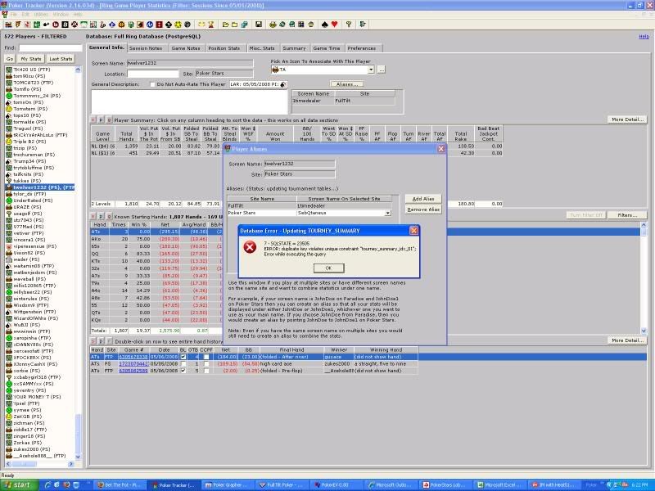Click the browse ellipsis button beside icon dropdown
Screen dimensions: 655x491
click(381, 70)
